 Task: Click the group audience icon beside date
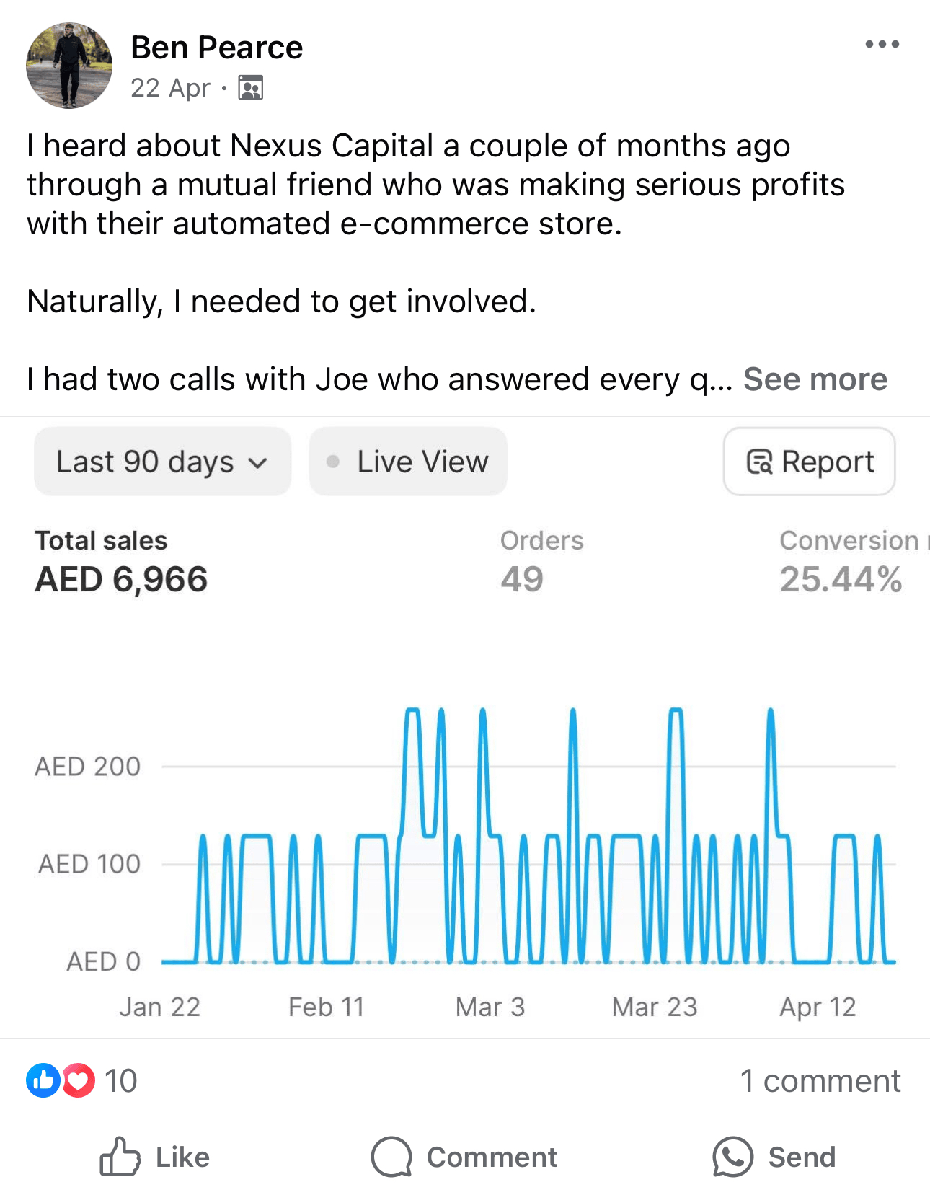250,88
